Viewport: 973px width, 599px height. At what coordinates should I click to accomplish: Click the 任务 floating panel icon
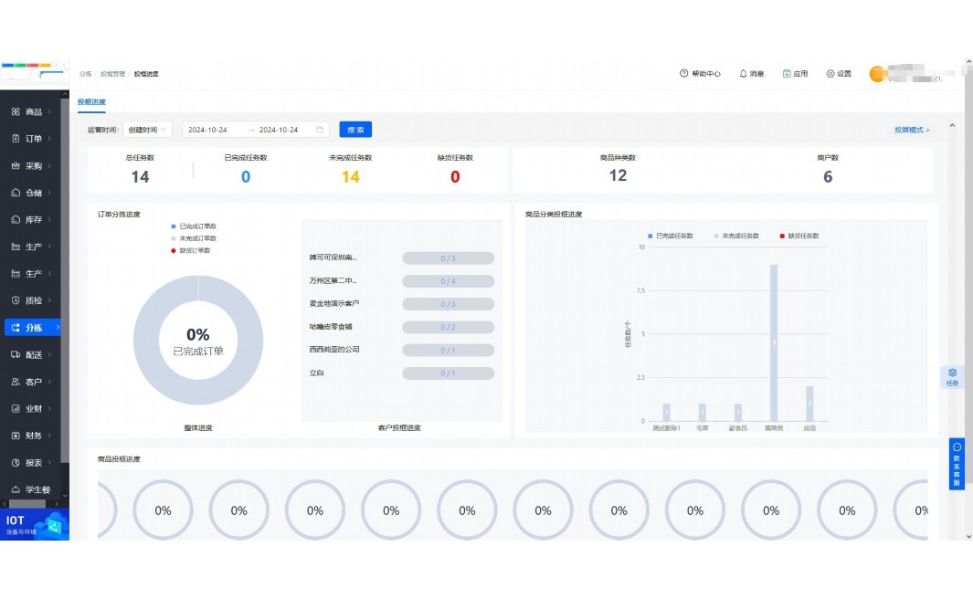pyautogui.click(x=952, y=377)
